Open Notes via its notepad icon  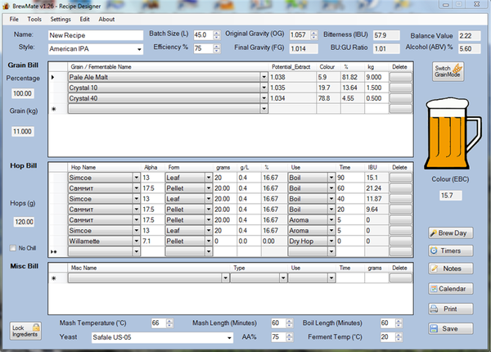(433, 269)
